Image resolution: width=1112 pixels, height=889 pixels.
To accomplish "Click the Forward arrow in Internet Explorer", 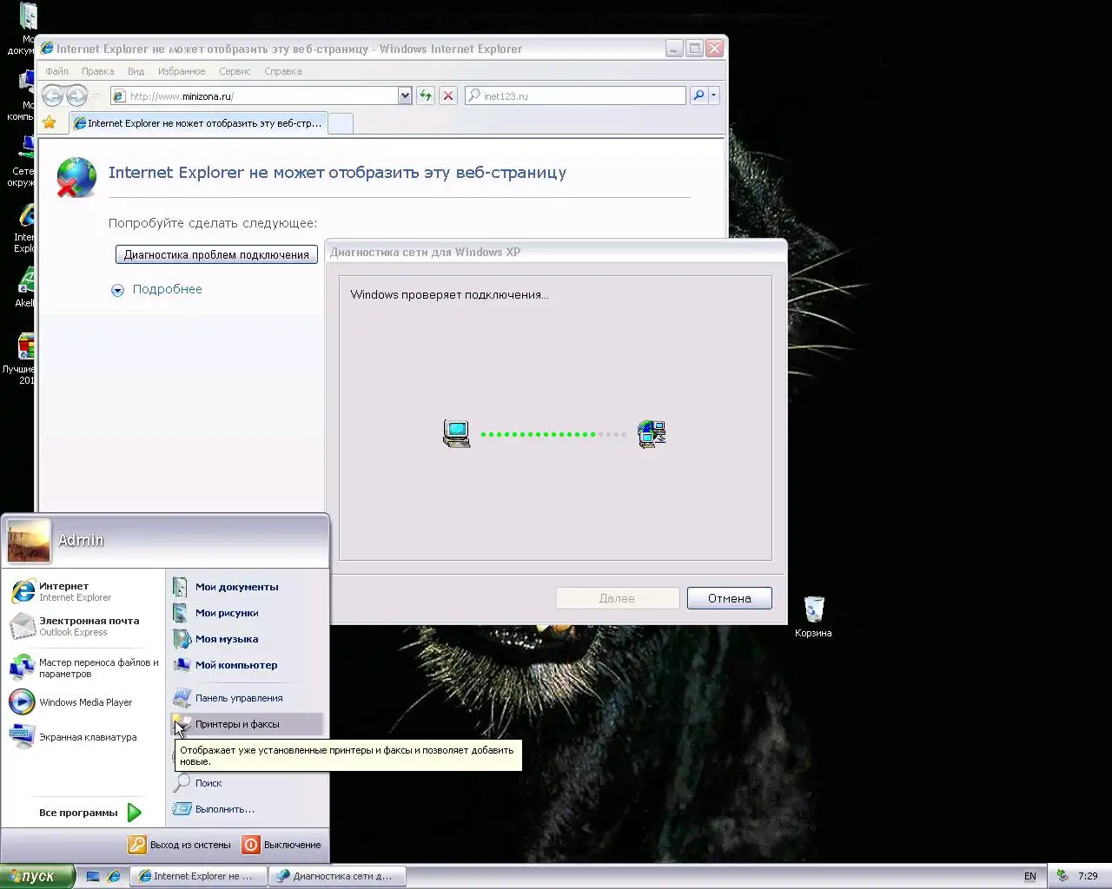I will pos(77,95).
